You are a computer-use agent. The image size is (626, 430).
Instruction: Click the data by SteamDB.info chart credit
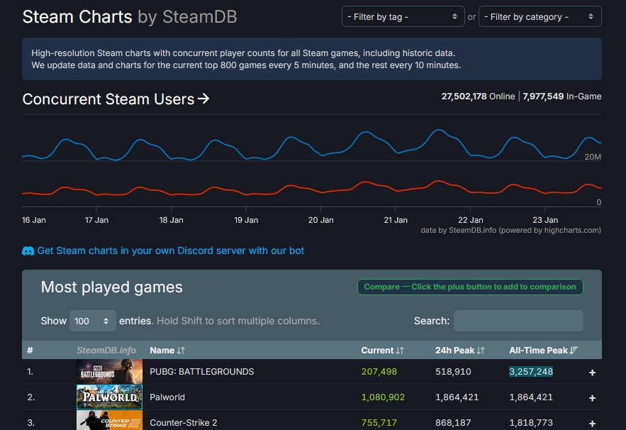coord(510,230)
